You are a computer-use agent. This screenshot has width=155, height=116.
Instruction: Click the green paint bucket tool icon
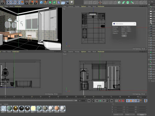coord(132,2)
